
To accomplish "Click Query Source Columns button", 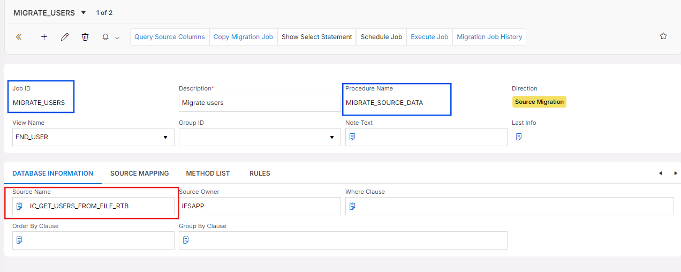I will click(x=170, y=37).
